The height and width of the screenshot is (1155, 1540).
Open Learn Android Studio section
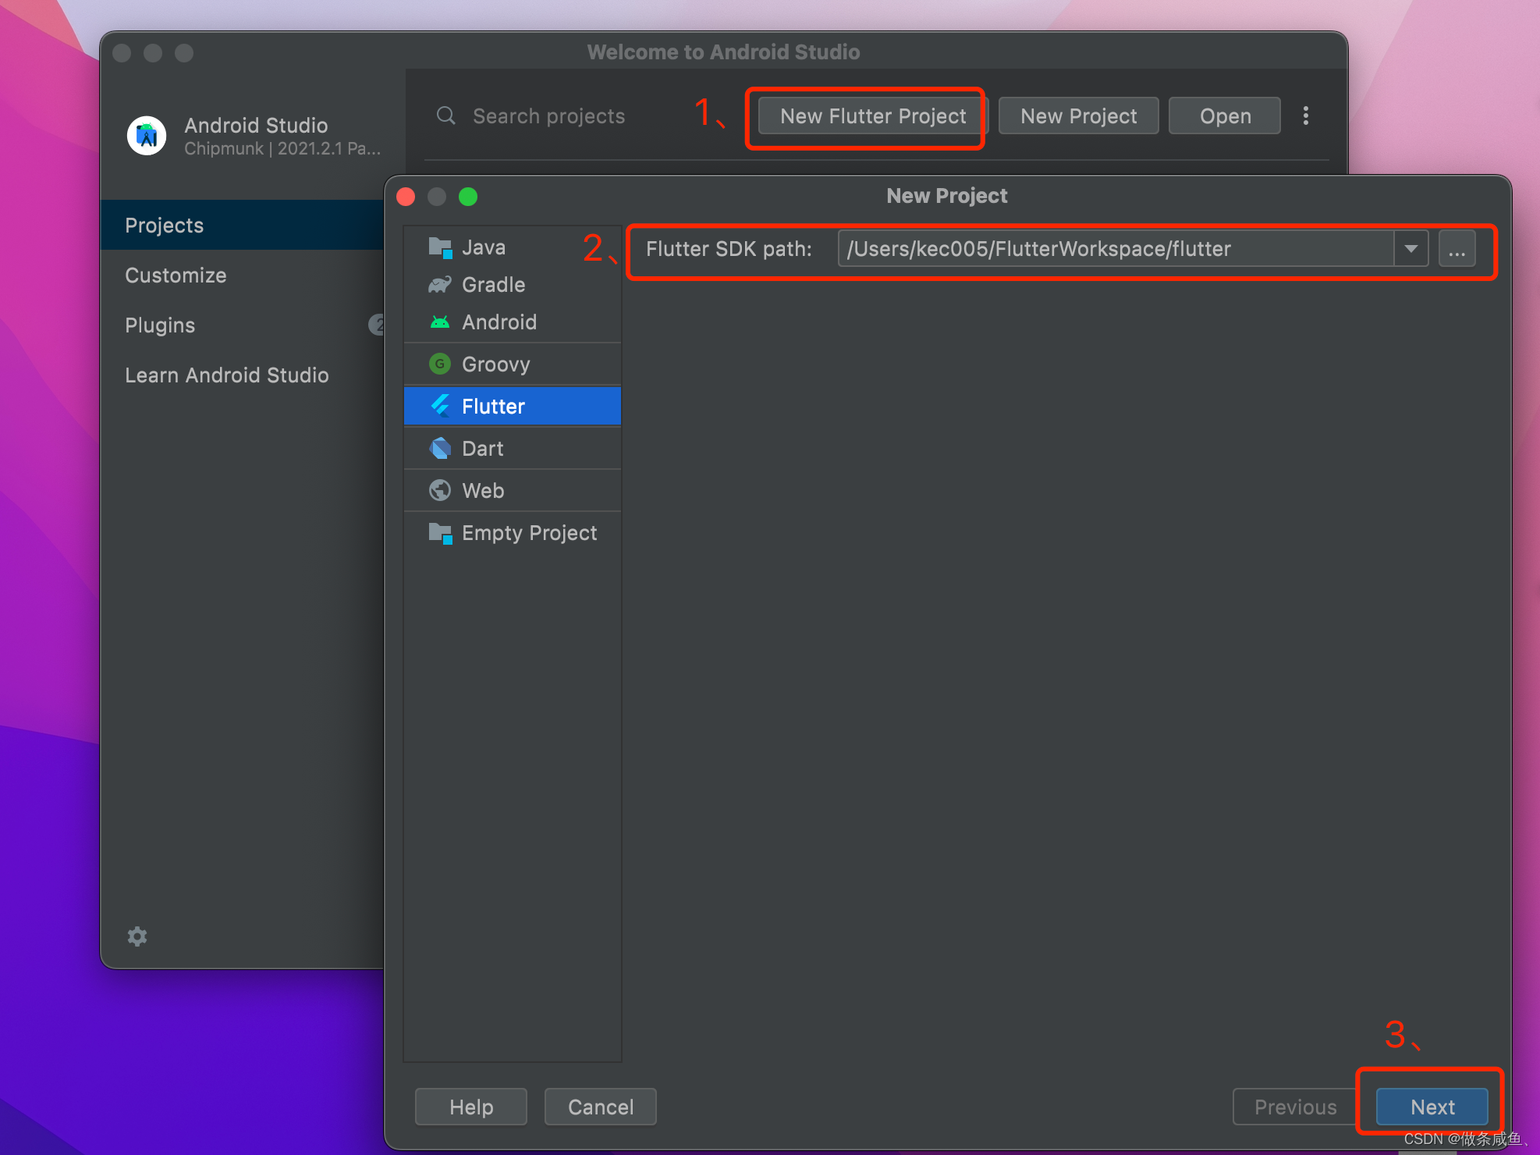pos(226,375)
